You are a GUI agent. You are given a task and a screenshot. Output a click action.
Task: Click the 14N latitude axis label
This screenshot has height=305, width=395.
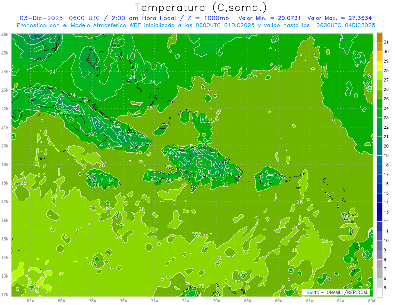click(x=5, y=257)
